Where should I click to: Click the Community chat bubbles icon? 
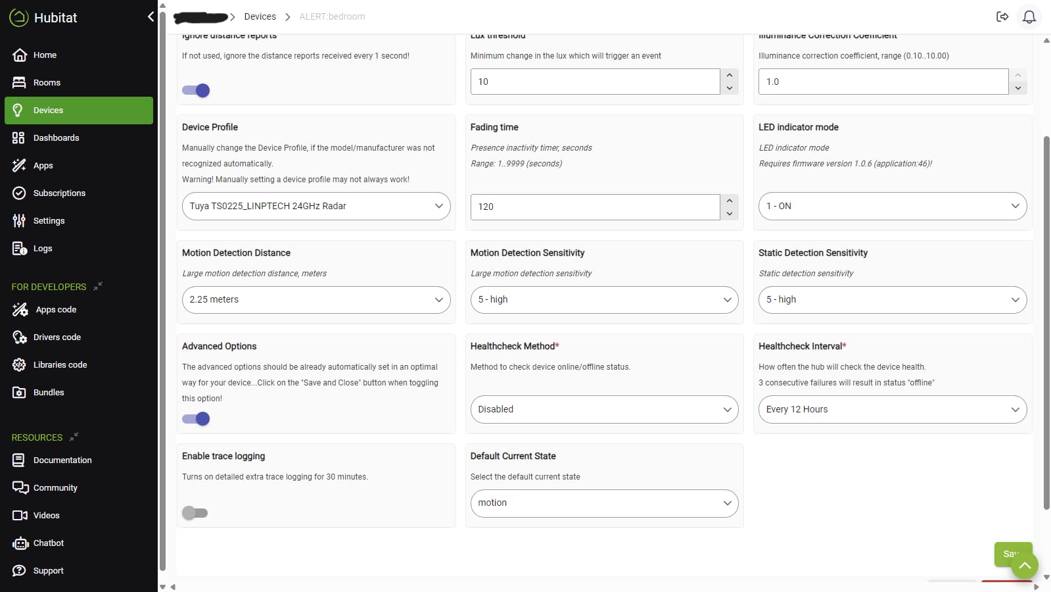coord(20,488)
